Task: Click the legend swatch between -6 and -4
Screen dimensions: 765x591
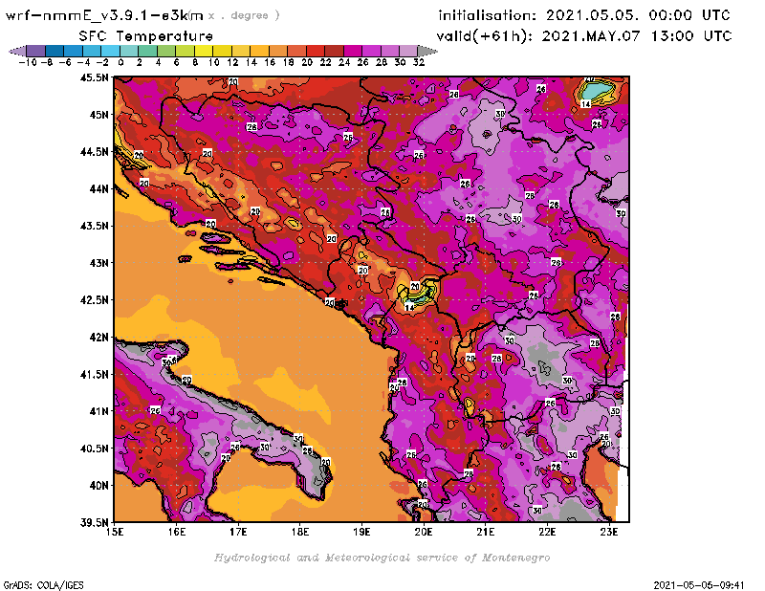Action: [x=74, y=52]
